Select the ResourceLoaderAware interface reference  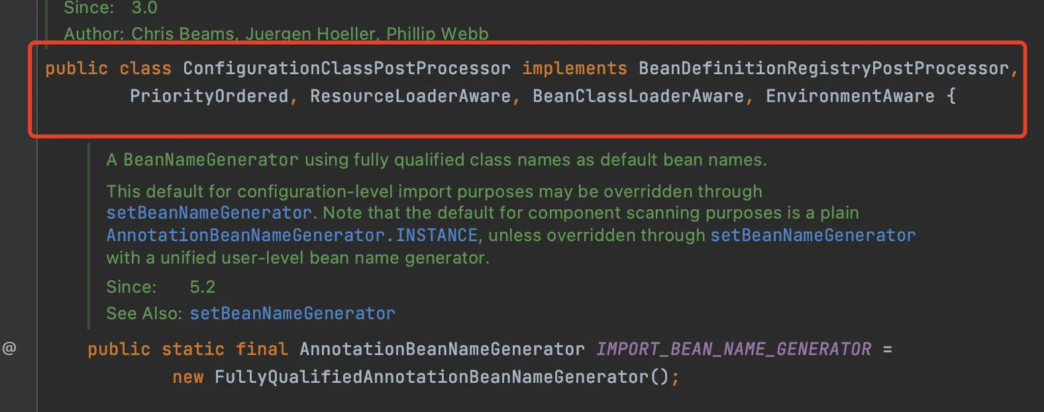(x=410, y=96)
